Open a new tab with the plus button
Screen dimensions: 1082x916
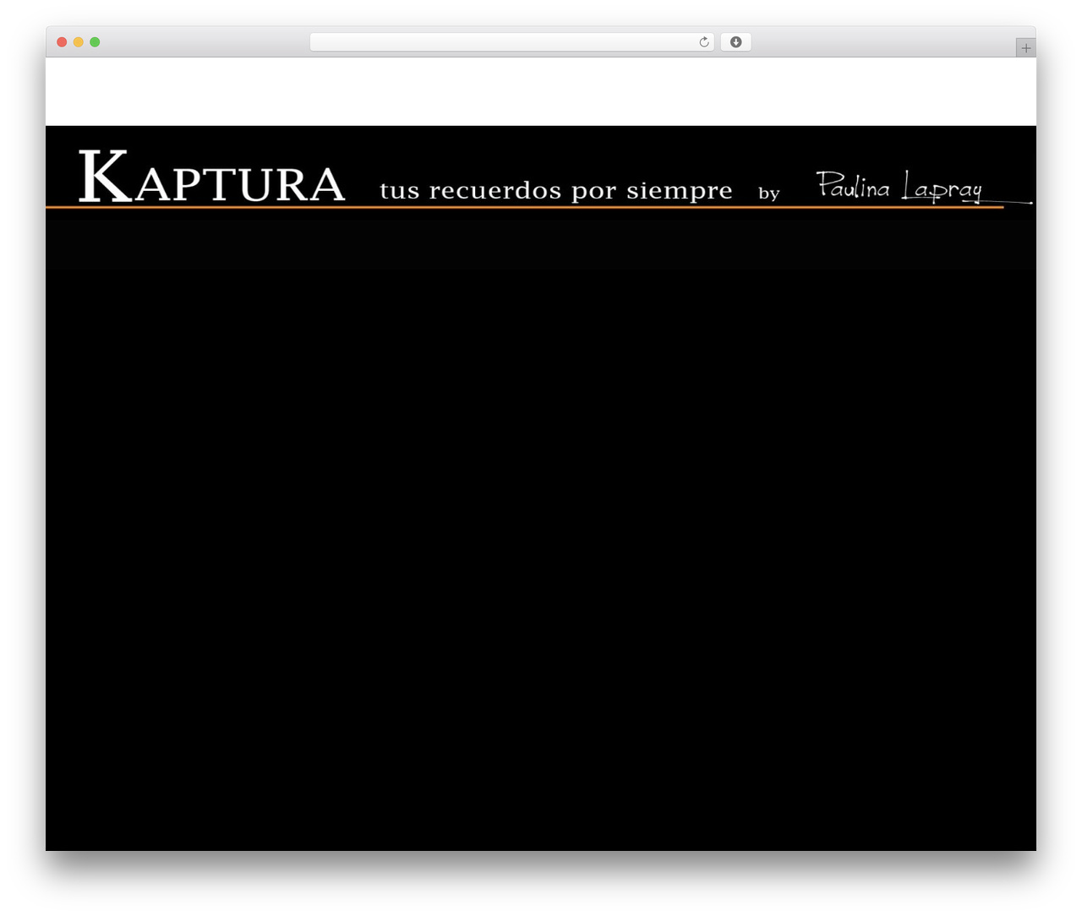pyautogui.click(x=1026, y=48)
